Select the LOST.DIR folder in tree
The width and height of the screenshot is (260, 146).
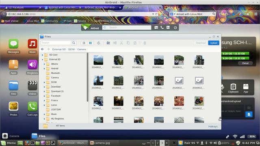(x=56, y=109)
